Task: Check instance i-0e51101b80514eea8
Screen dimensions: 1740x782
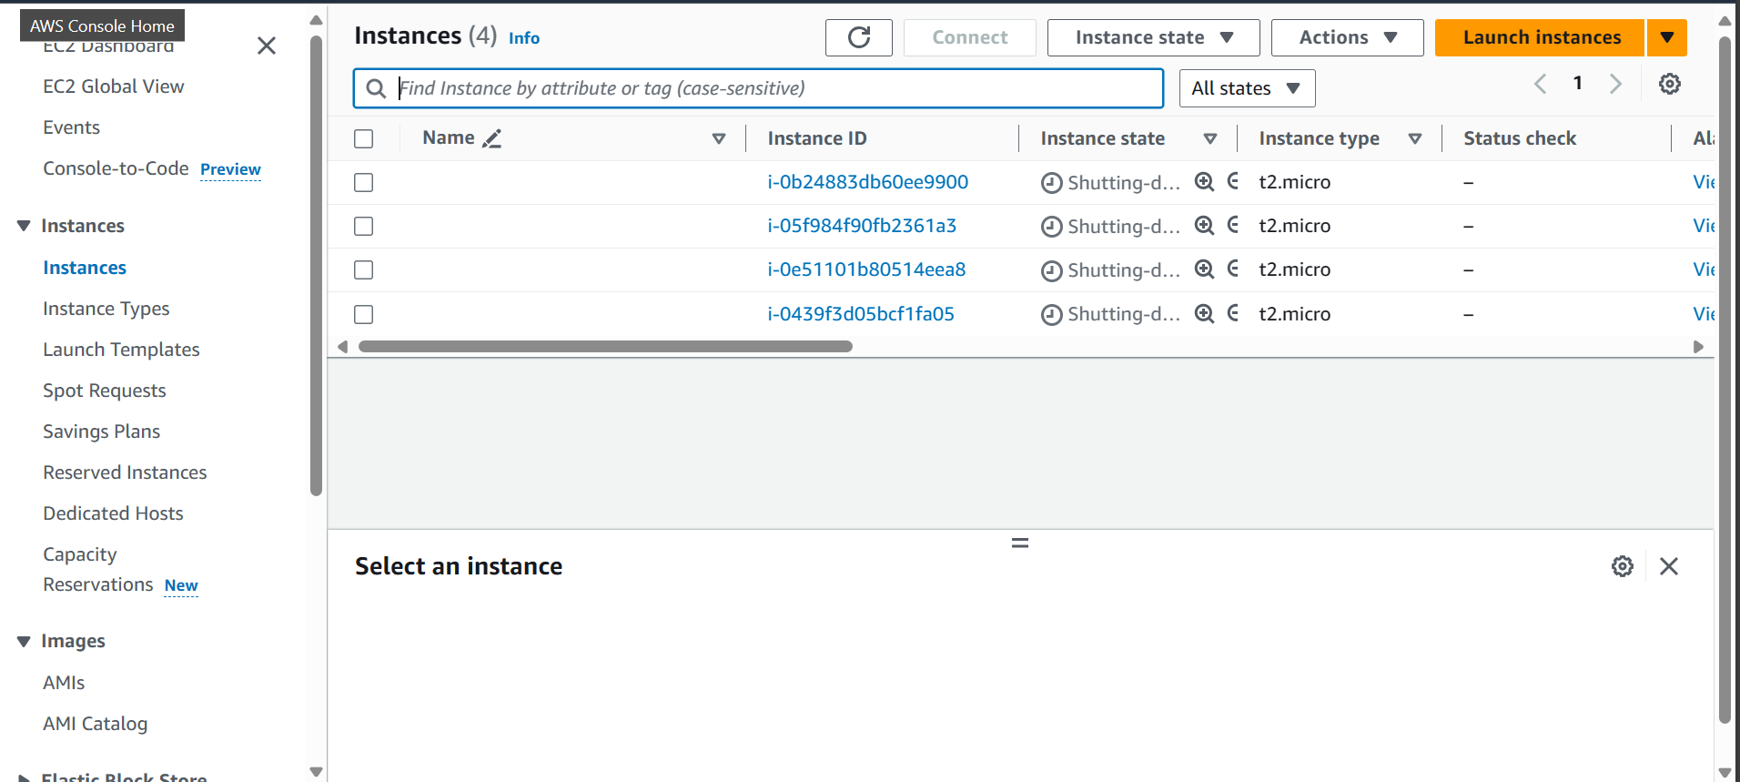Action: coord(364,269)
